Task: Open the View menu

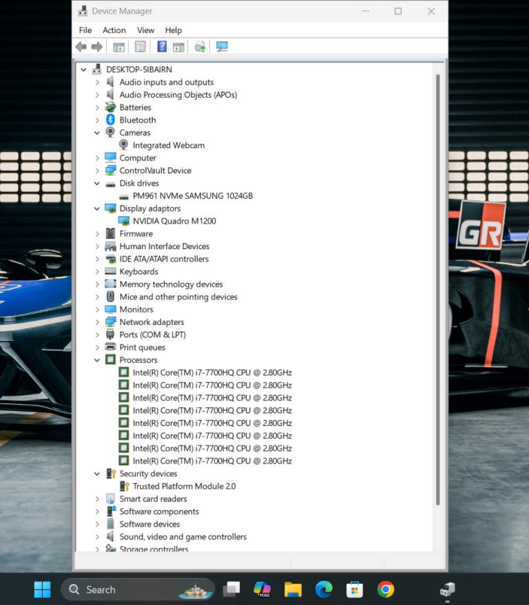Action: 145,30
